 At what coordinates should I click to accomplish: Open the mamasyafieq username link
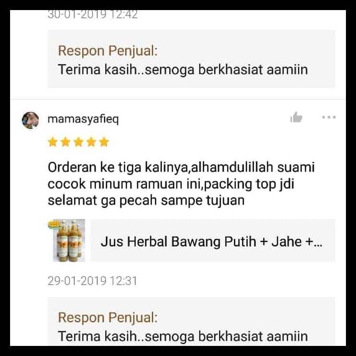(83, 119)
